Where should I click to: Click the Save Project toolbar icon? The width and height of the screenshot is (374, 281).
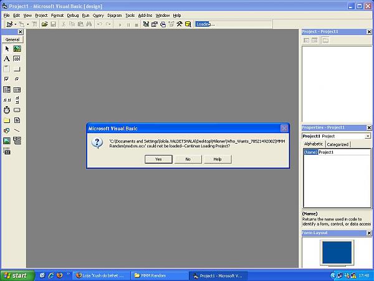(53, 24)
